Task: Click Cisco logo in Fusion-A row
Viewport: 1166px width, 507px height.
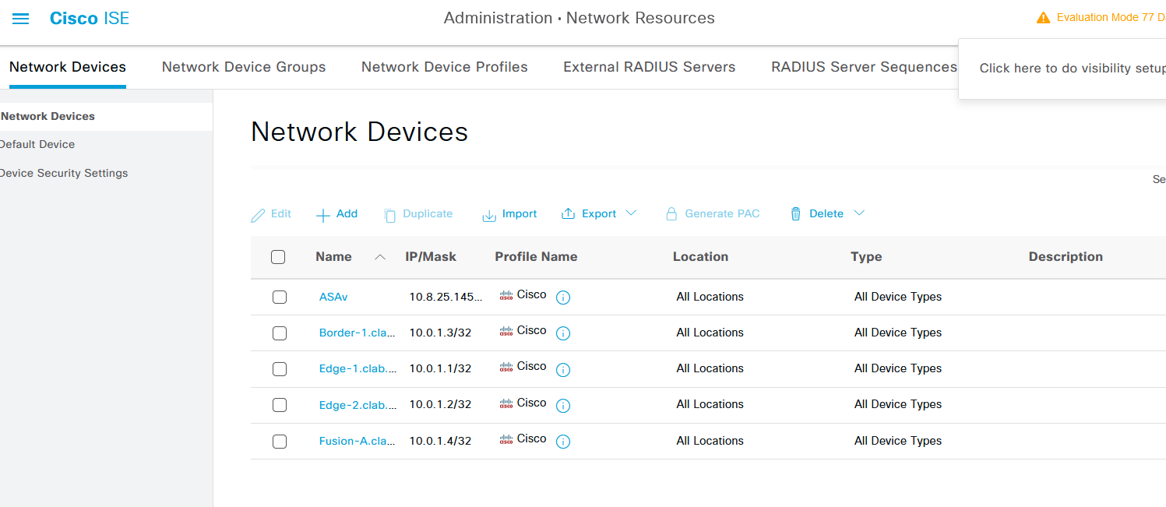Action: pyautogui.click(x=506, y=439)
